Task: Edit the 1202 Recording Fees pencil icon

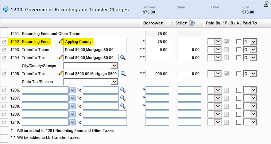Action: [60, 42]
